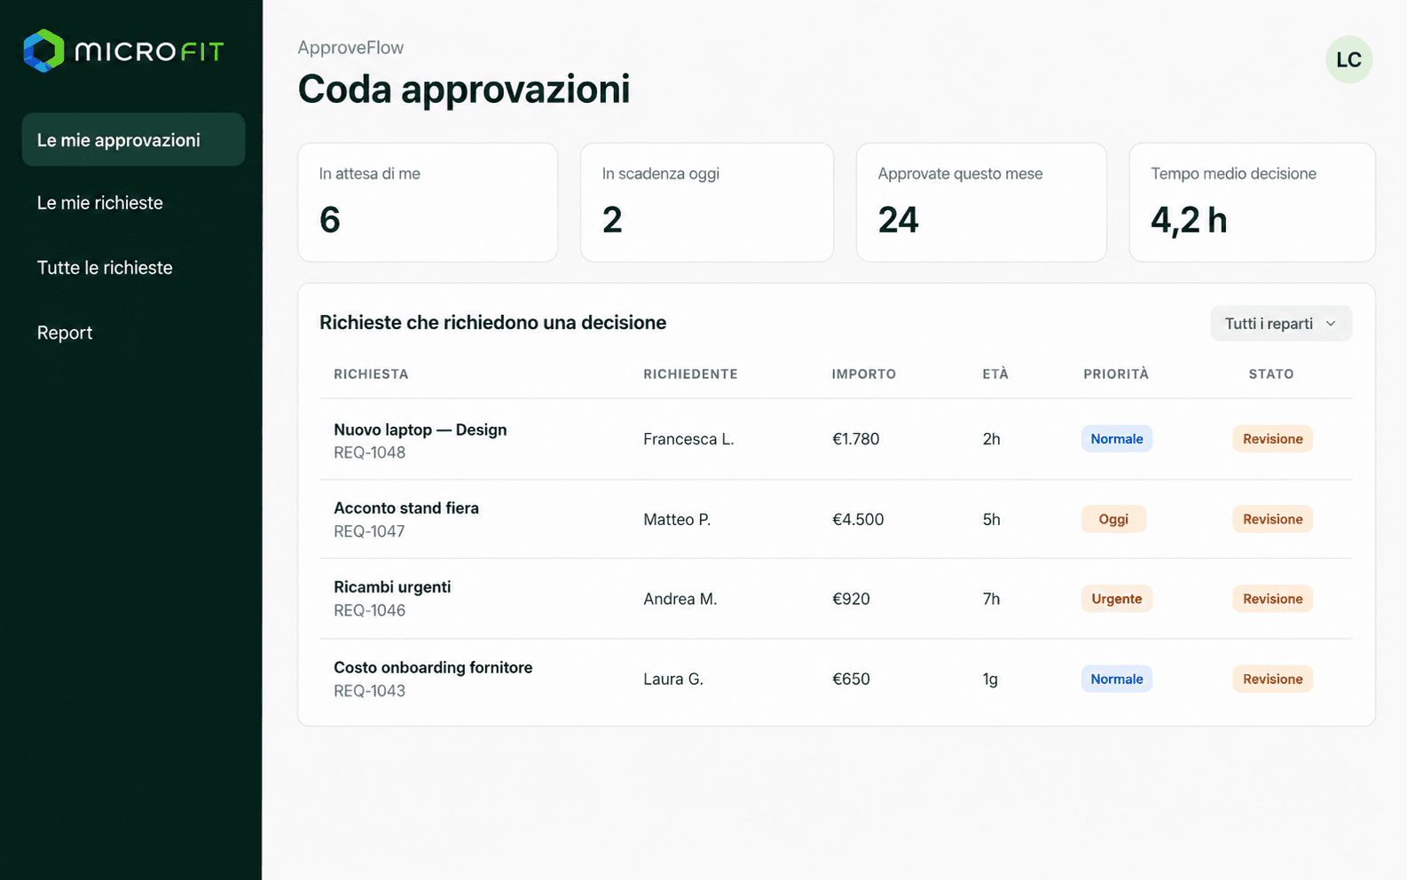This screenshot has width=1407, height=880.
Task: Open the LC user avatar
Action: click(x=1348, y=59)
